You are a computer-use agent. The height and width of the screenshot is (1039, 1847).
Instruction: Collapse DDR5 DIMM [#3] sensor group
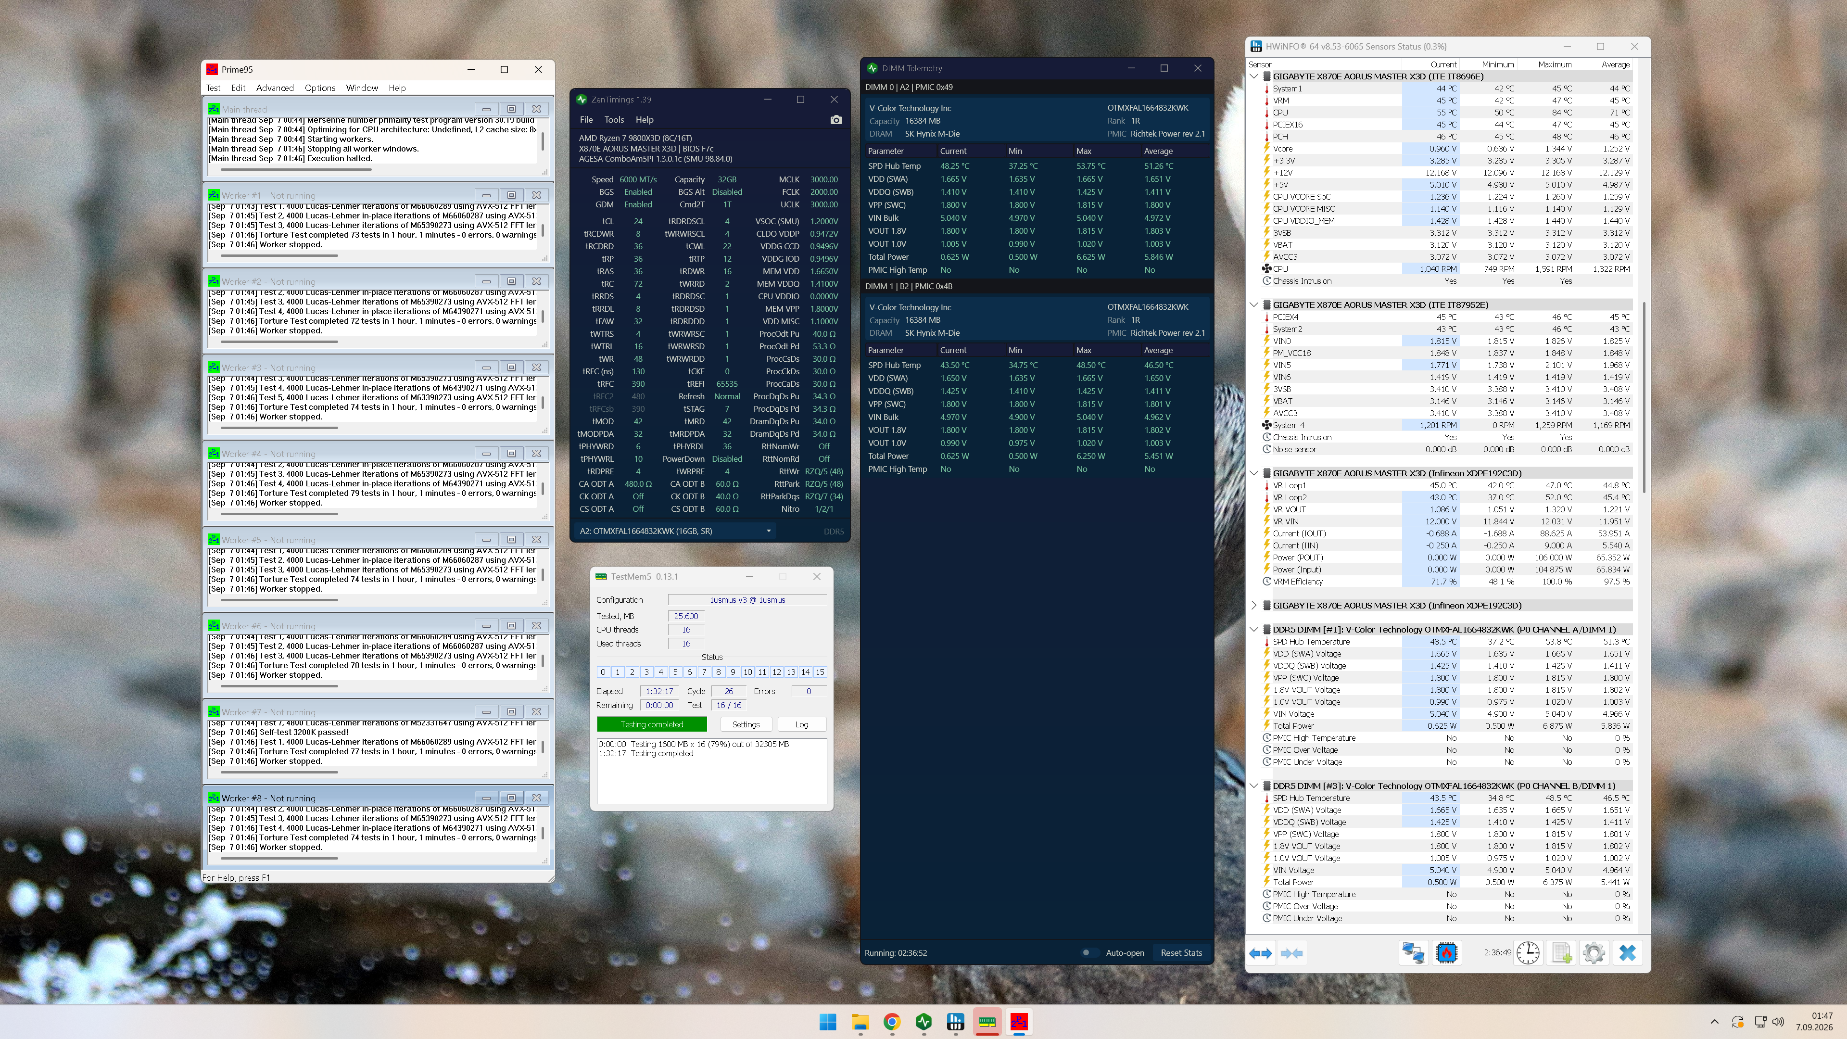tap(1254, 786)
